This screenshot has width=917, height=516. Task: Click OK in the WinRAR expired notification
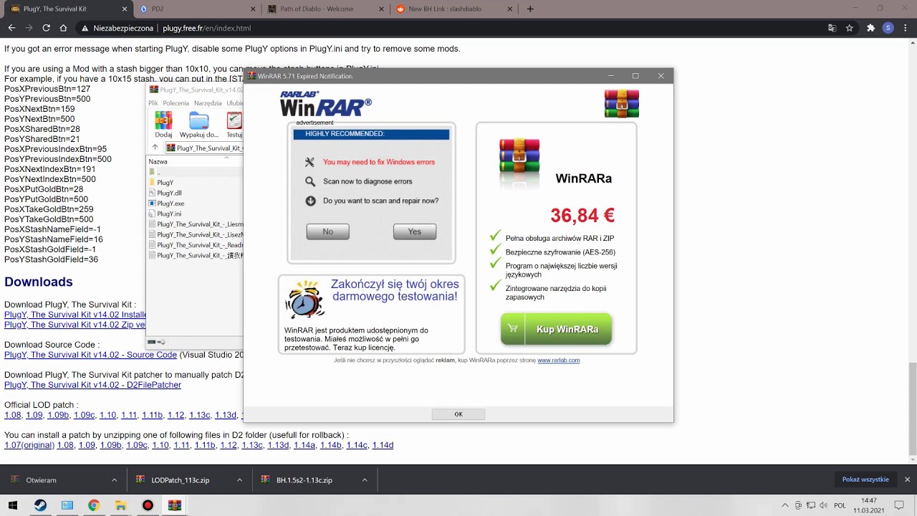tap(458, 414)
